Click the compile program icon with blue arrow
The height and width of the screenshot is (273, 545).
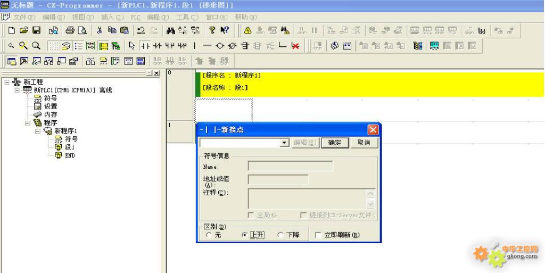pos(334,46)
